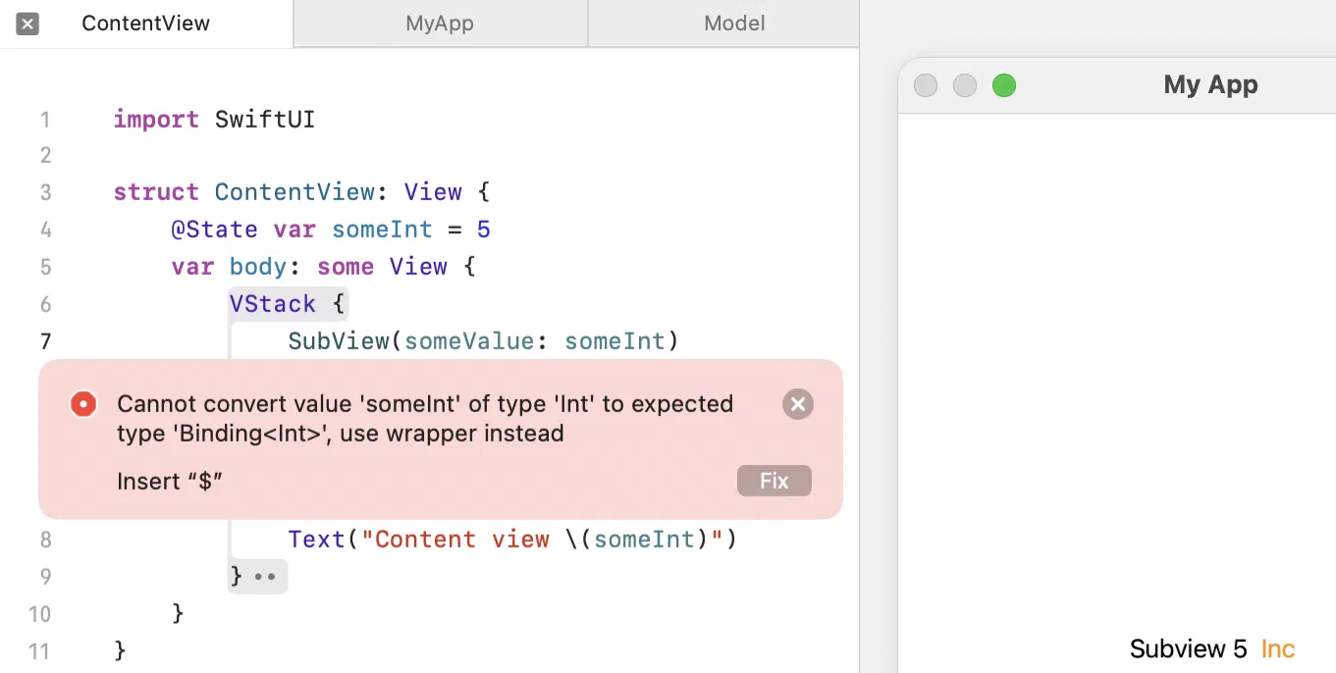This screenshot has width=1336, height=673.
Task: Dismiss the error popup with its X icon
Action: point(798,404)
